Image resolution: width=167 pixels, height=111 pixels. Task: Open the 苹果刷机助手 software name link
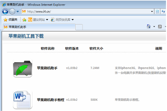tap(47, 68)
